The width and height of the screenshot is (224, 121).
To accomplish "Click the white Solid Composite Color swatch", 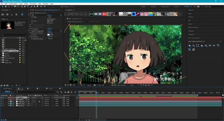I will [48, 35].
